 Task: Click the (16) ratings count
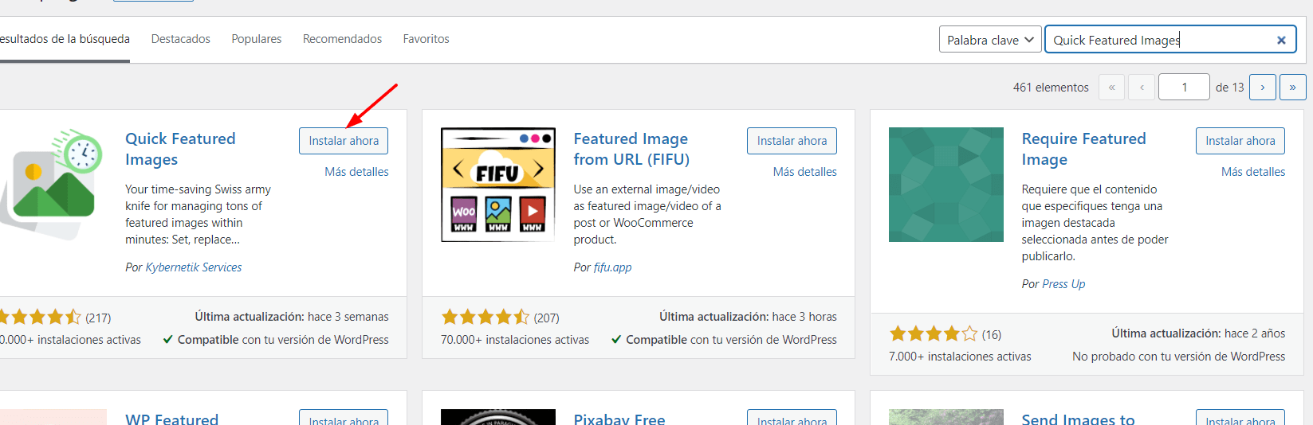(991, 334)
